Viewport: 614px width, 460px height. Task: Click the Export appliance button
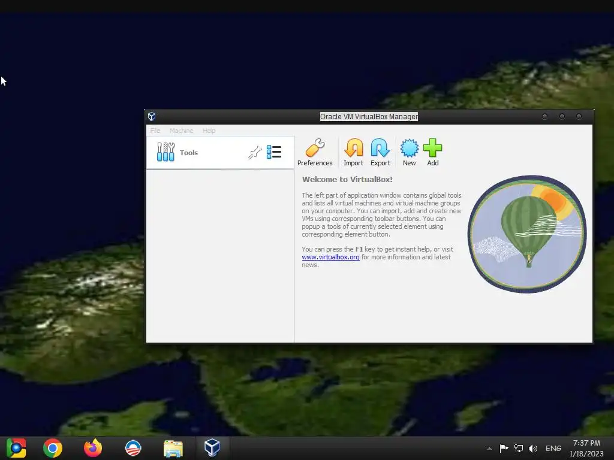point(380,153)
